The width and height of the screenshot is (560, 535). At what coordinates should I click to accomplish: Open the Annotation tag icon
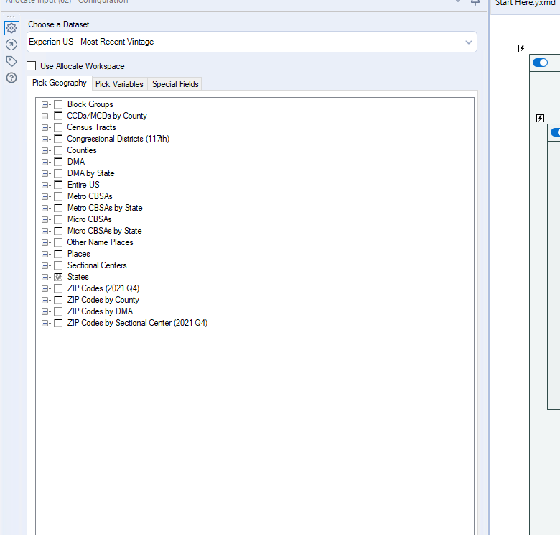click(11, 61)
